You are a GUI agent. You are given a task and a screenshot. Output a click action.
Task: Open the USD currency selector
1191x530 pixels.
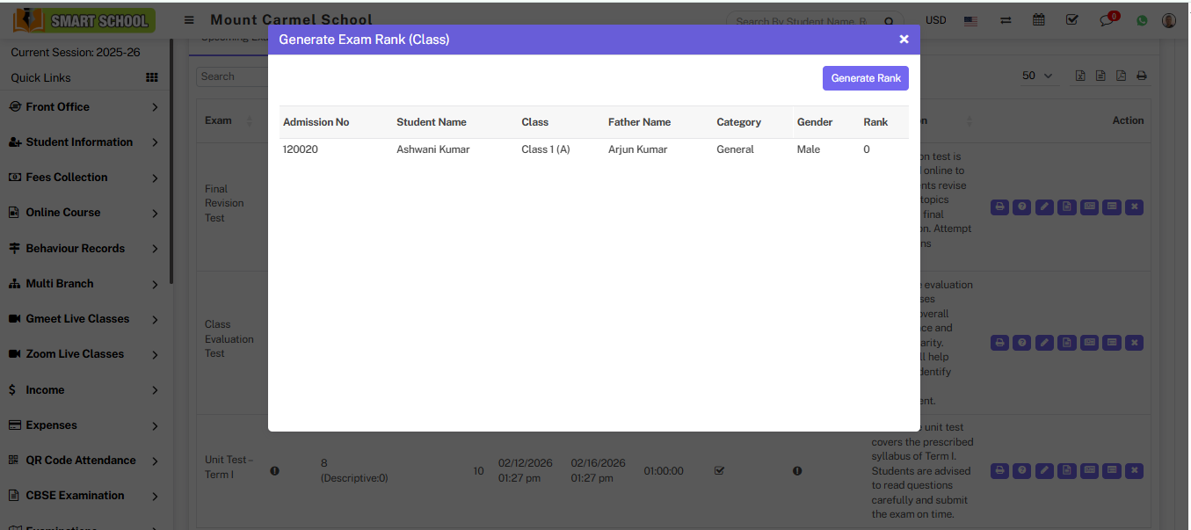(x=935, y=20)
